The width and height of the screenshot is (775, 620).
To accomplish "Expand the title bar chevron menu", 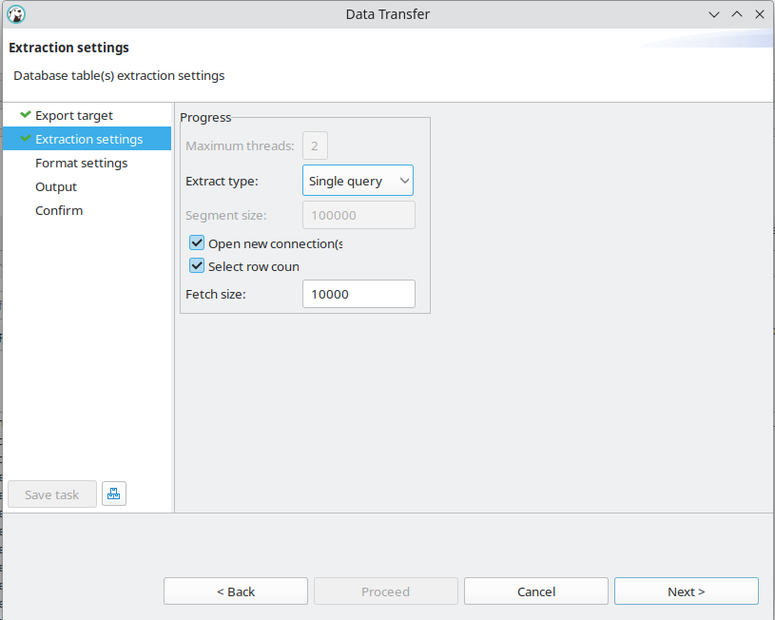I will (713, 14).
